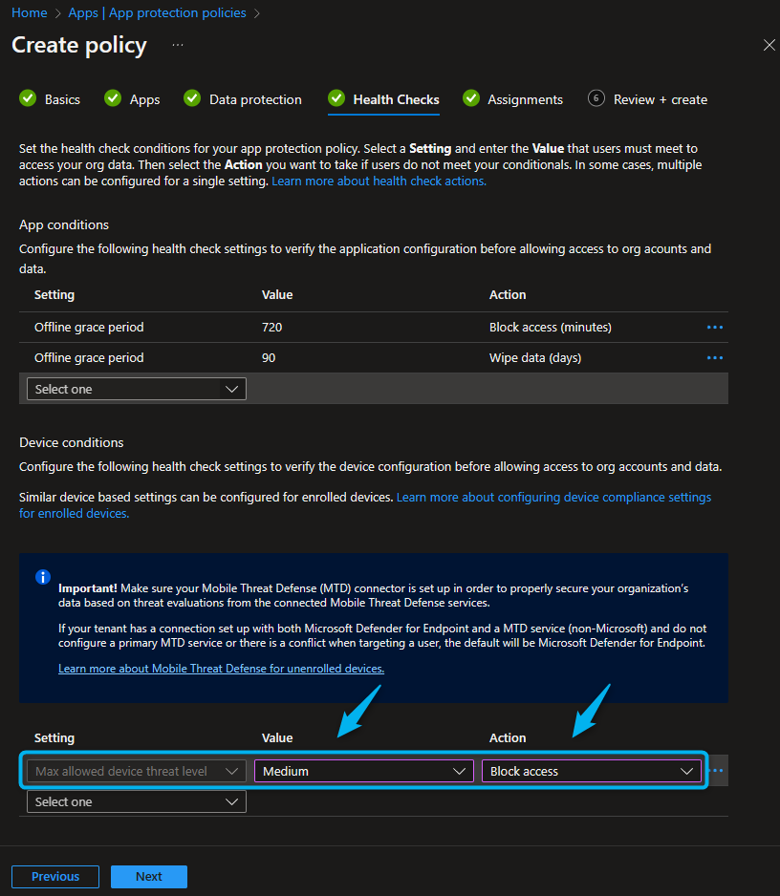Image resolution: width=780 pixels, height=896 pixels.
Task: Click ellipsis for 720 minutes Block access row
Action: click(x=714, y=328)
